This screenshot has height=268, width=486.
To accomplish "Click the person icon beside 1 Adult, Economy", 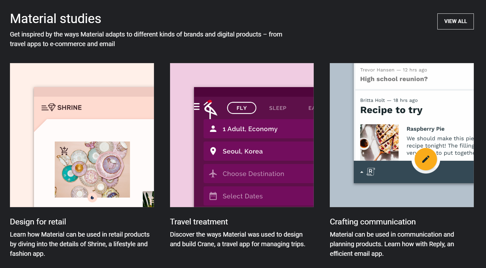I will (213, 129).
